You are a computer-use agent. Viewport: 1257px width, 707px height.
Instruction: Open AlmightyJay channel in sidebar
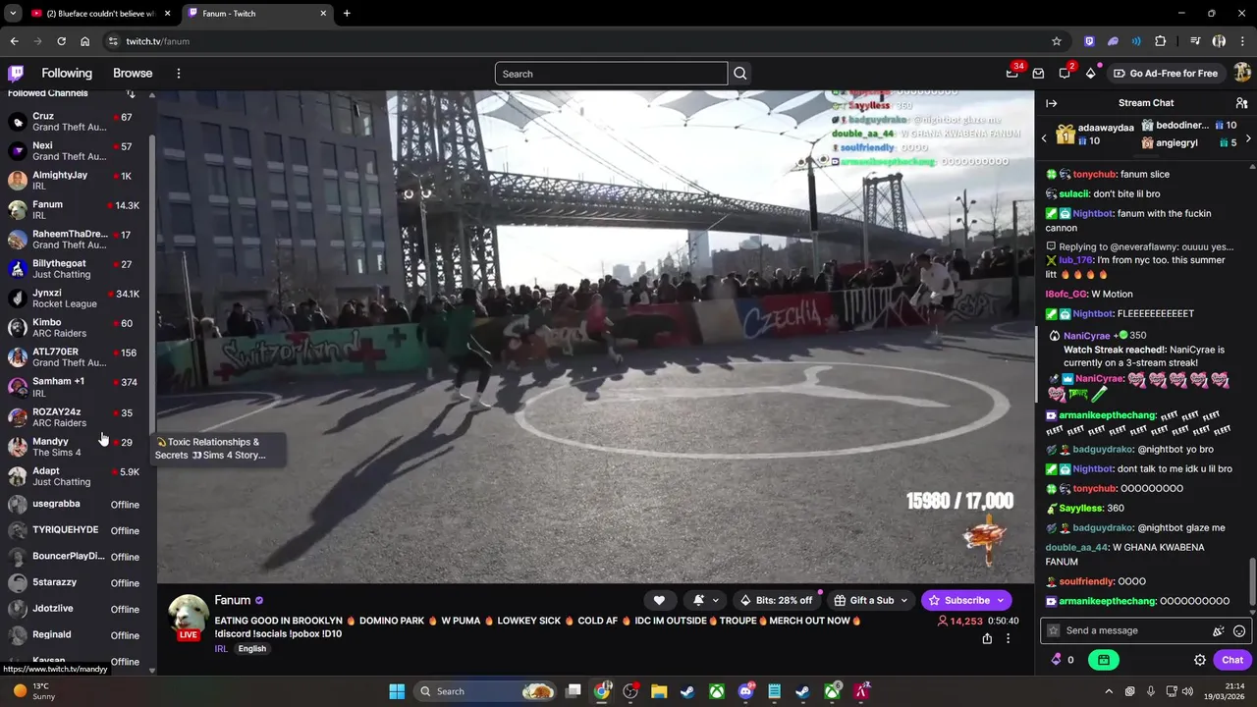77,180
